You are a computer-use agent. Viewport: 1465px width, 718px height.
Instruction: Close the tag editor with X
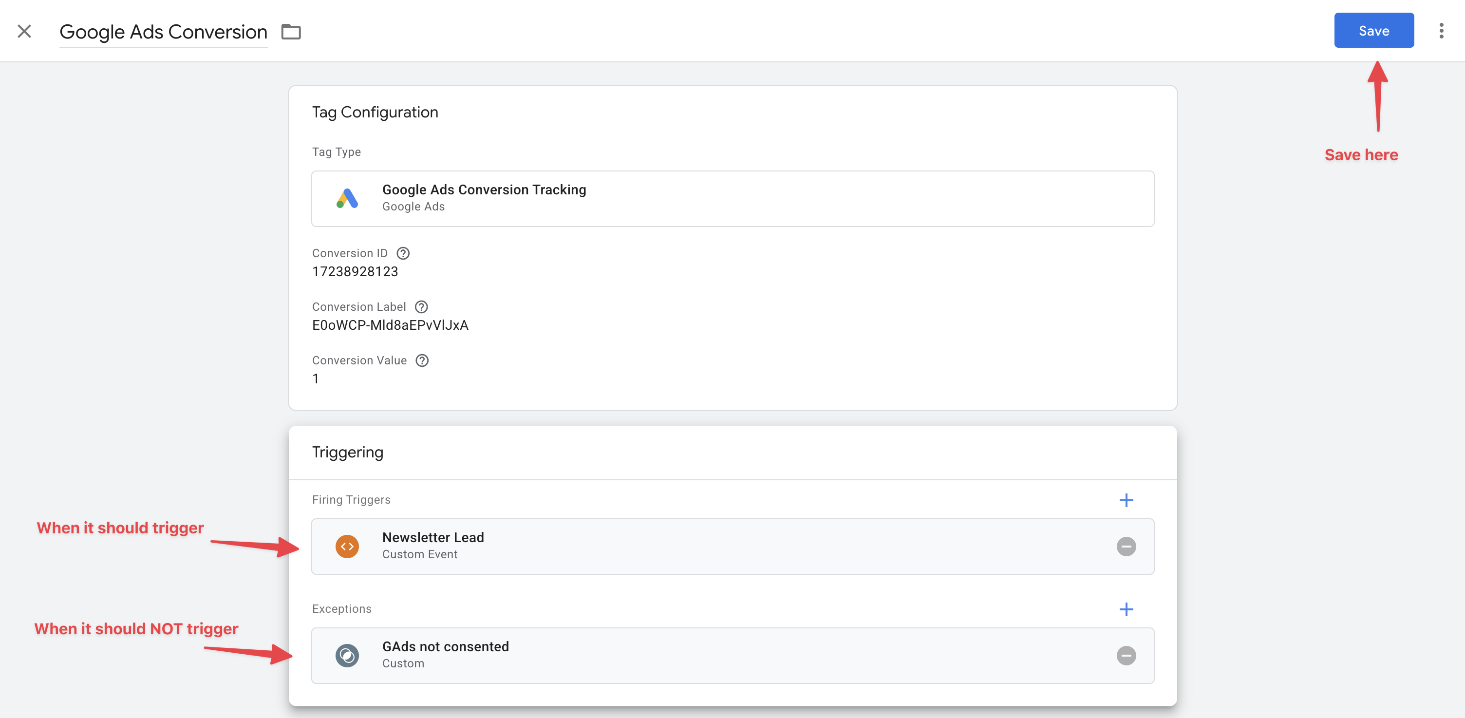click(24, 31)
